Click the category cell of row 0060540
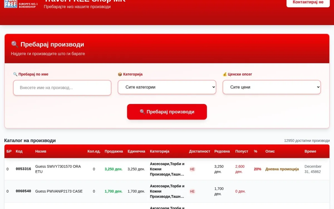Screen dimensions: 334x209 tap(167, 191)
